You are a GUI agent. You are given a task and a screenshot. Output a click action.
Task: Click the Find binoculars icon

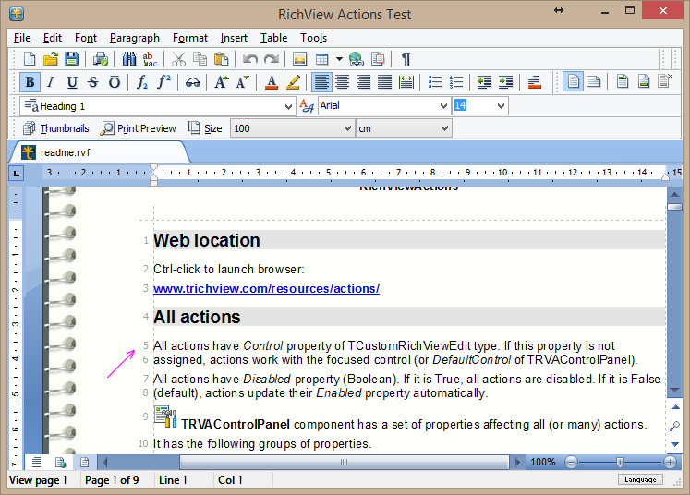[127, 59]
